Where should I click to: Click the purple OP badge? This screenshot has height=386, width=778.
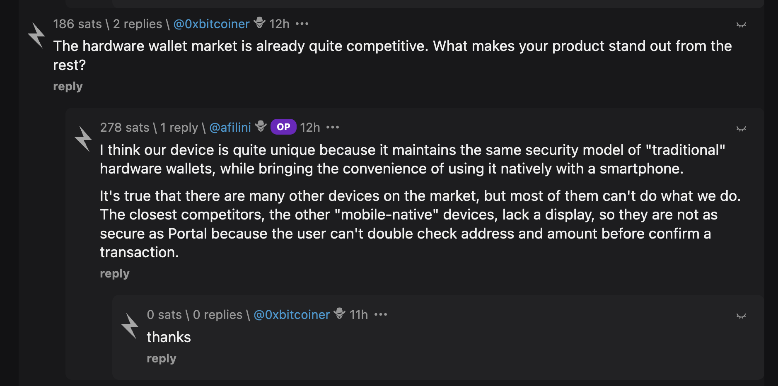[x=283, y=127]
